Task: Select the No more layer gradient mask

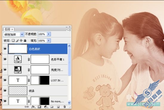Action: click(x=40, y=101)
